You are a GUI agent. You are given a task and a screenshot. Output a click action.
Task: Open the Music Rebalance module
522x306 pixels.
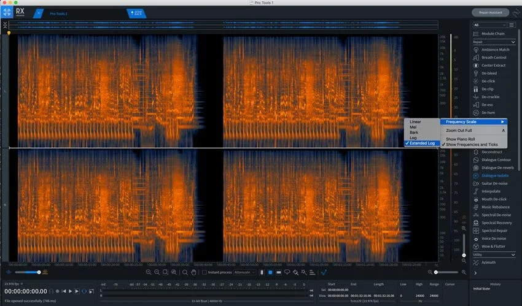point(491,207)
